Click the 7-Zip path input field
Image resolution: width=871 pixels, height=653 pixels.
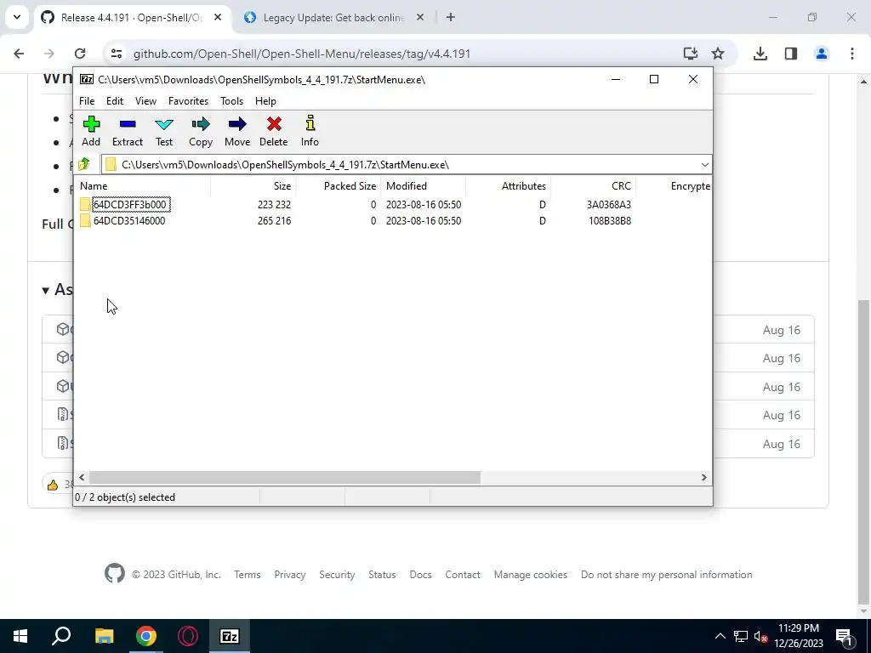[406, 164]
